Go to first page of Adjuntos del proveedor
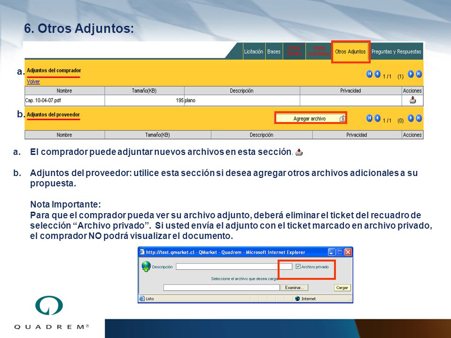 coord(369,118)
